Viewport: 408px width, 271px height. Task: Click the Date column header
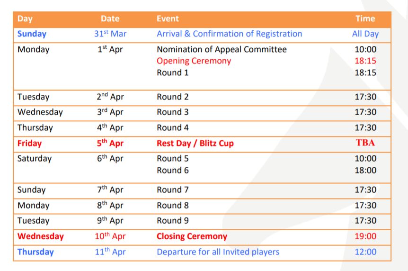click(x=110, y=18)
